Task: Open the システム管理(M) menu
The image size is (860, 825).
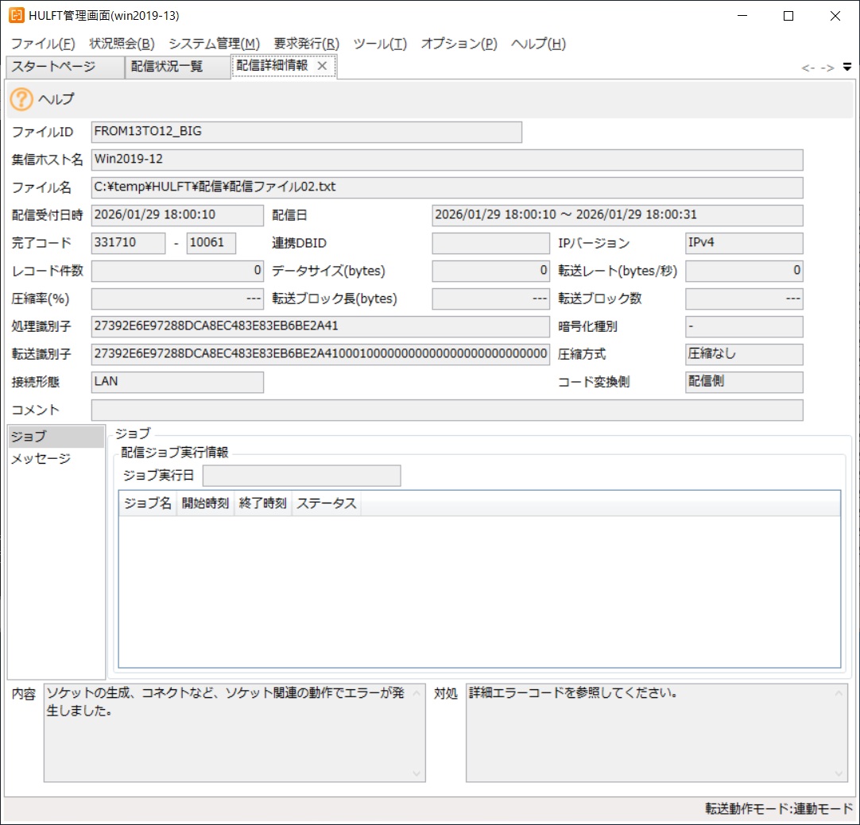Action: tap(214, 44)
